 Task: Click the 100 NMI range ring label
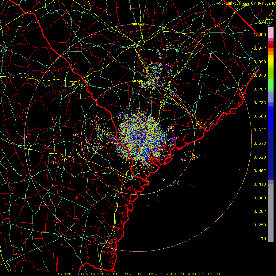138,24
